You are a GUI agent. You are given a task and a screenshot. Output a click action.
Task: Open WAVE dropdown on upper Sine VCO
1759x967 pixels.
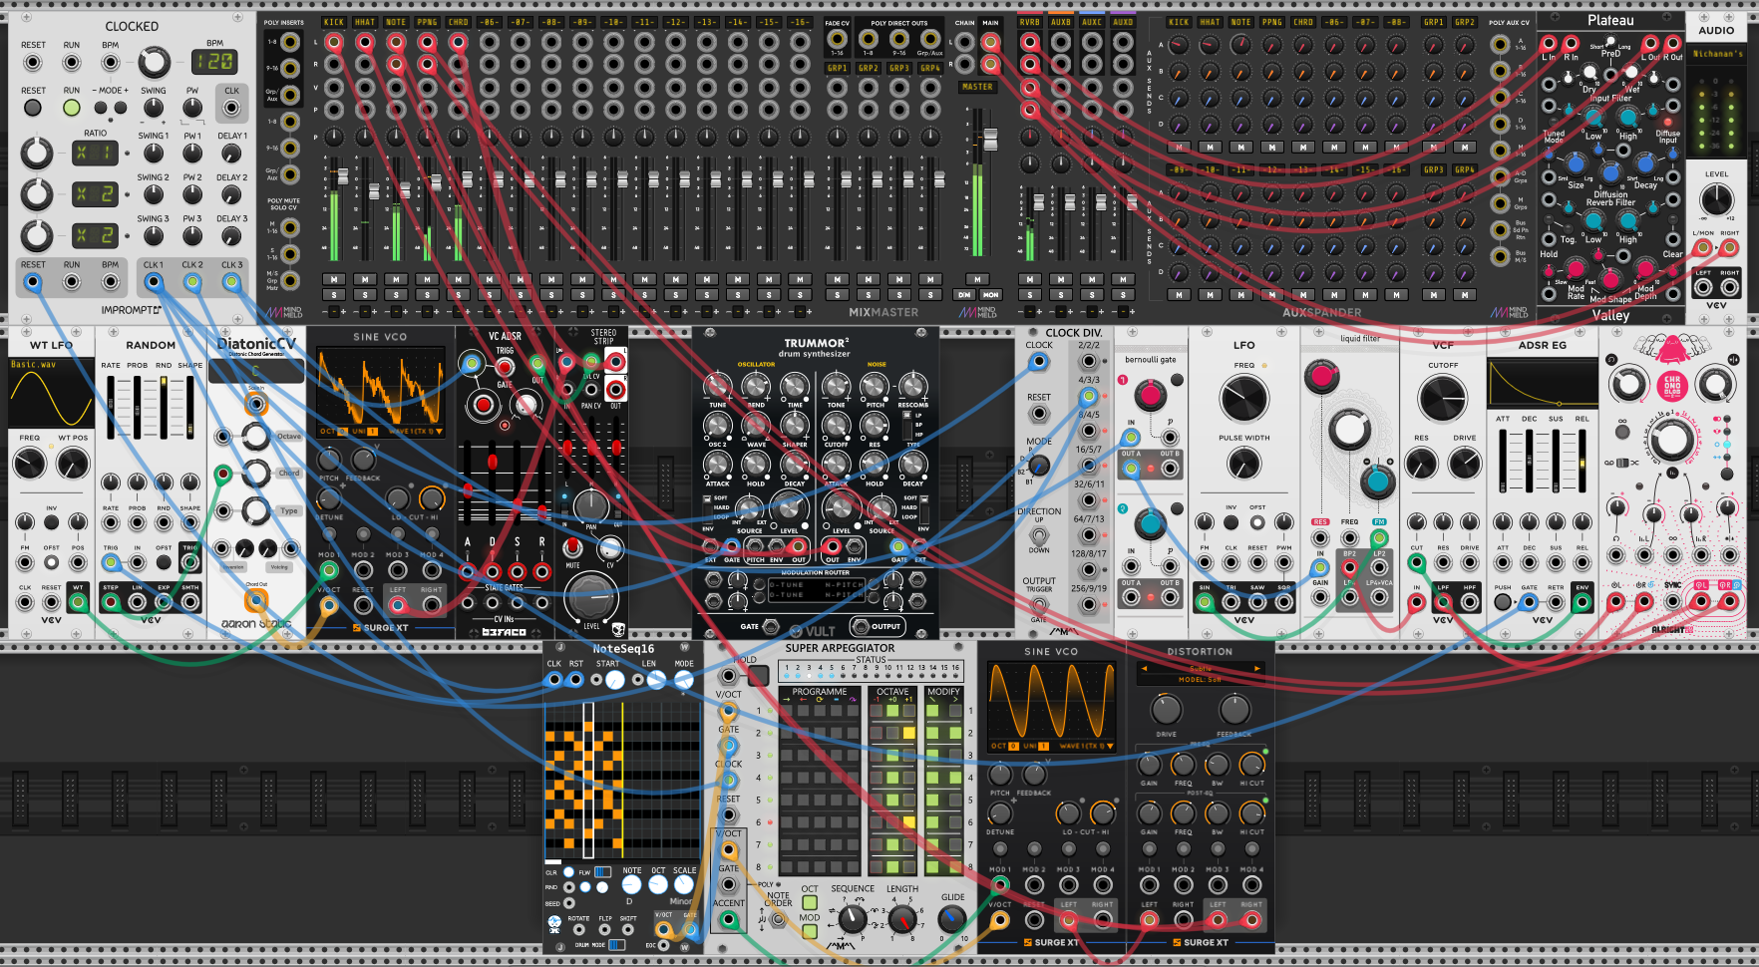tap(415, 432)
